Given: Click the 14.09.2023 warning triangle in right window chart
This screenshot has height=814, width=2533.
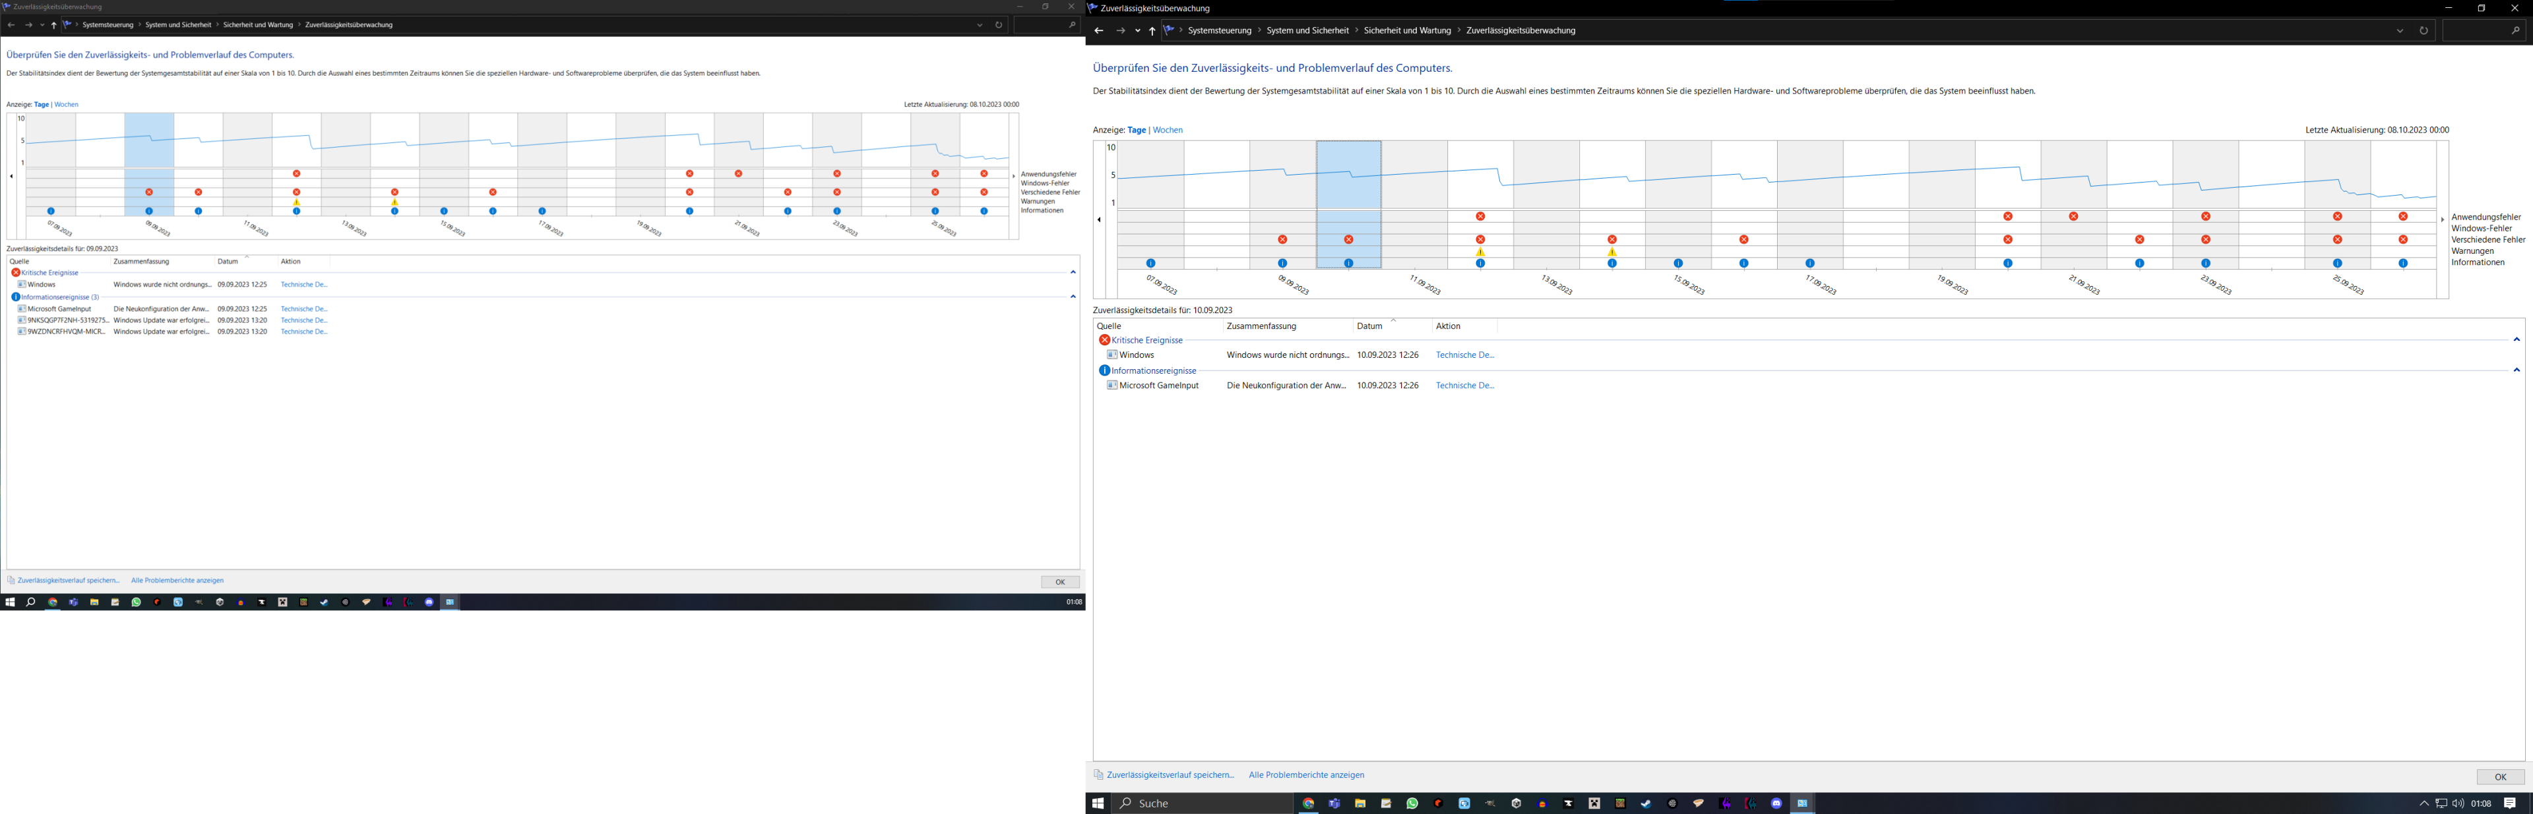Looking at the screenshot, I should pos(1611,252).
